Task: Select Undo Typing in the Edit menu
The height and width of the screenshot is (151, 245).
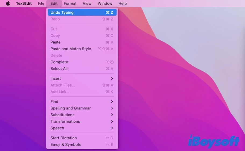Action: pyautogui.click(x=62, y=12)
